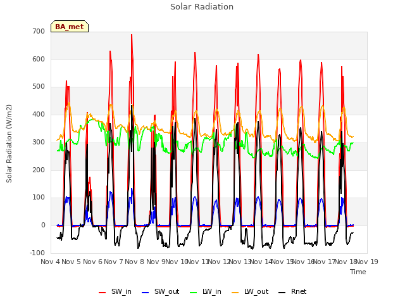Screen dimensions: 405x304
Task: Click the red SW_in legend swatch
Action: pos(103,293)
